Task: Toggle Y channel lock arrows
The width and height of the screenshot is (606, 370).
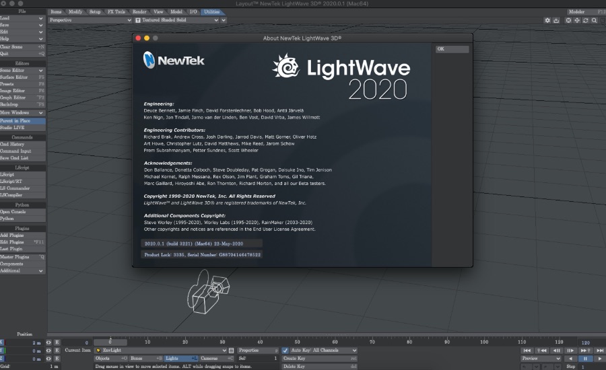Action: point(48,350)
